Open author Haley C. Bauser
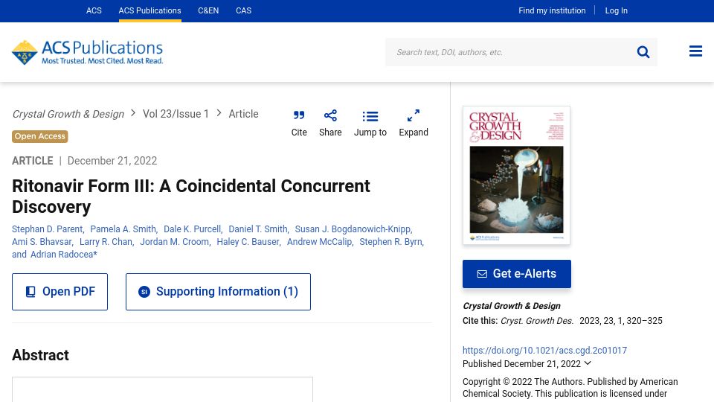The image size is (714, 402). [248, 242]
